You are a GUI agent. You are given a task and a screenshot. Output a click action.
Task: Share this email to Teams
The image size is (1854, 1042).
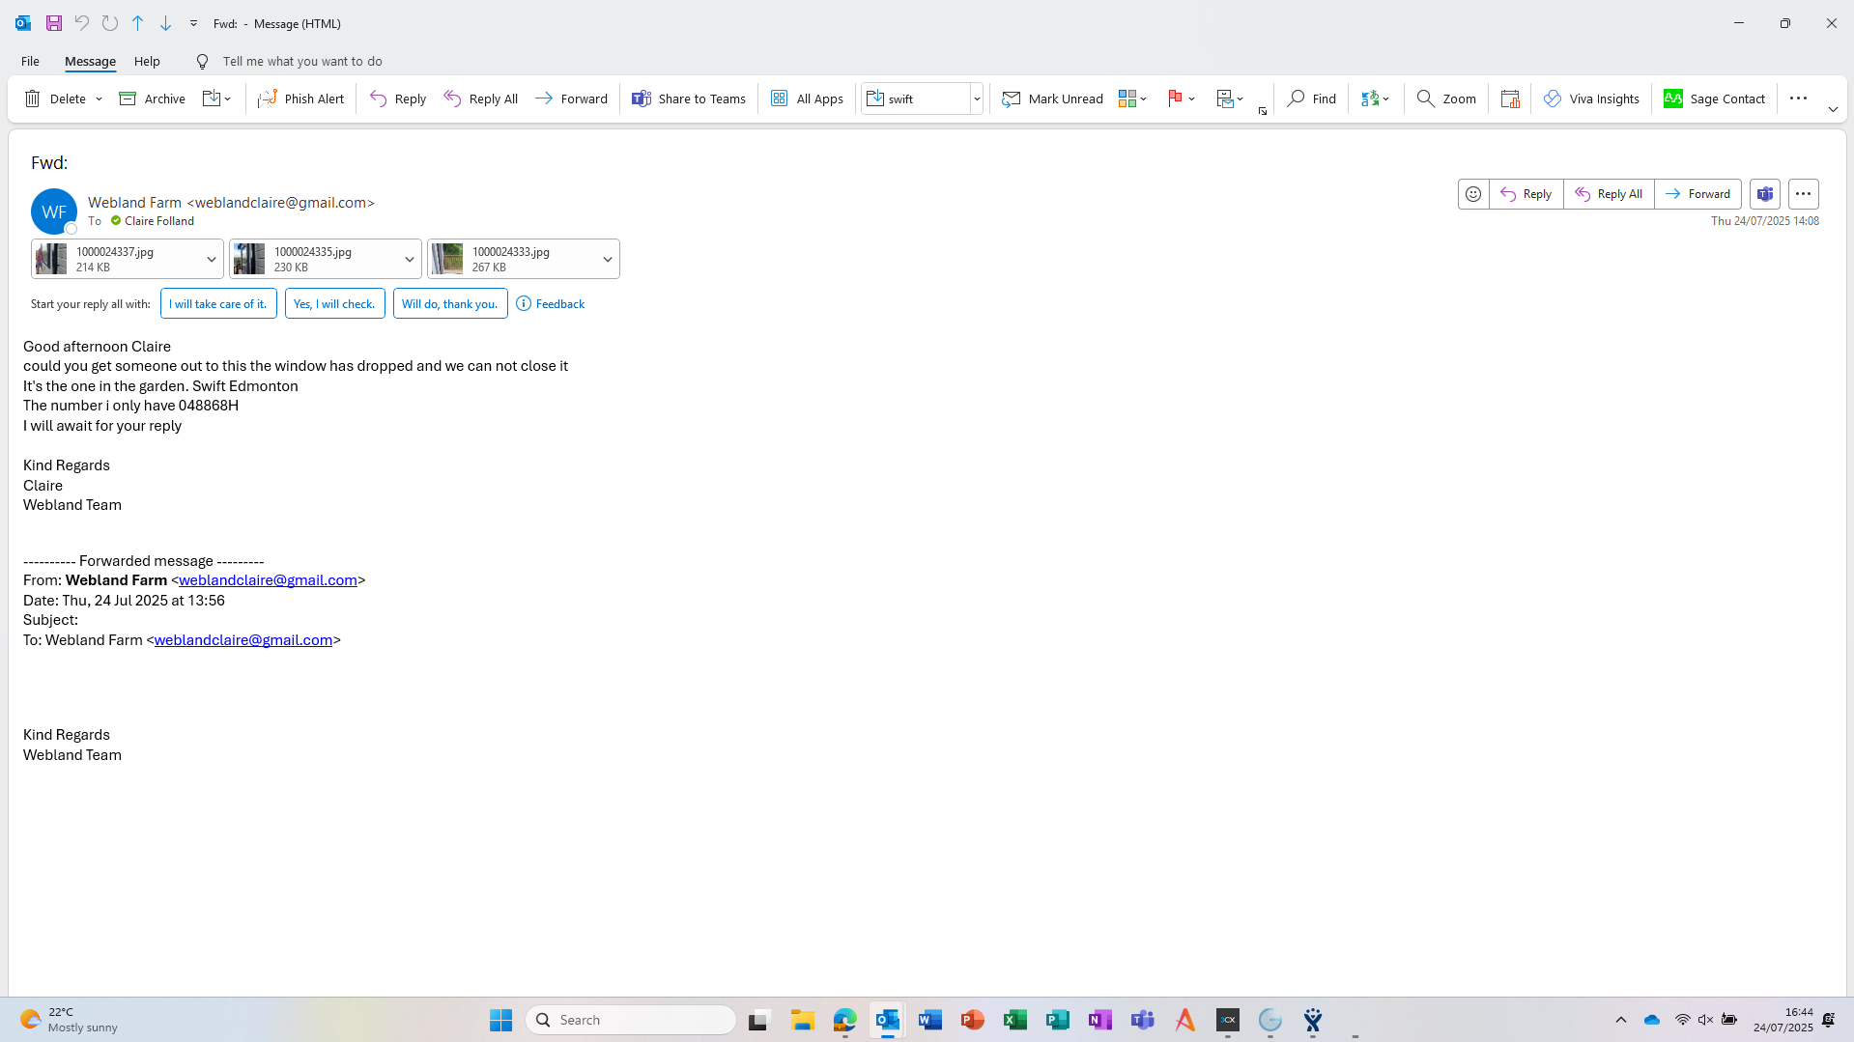[689, 99]
